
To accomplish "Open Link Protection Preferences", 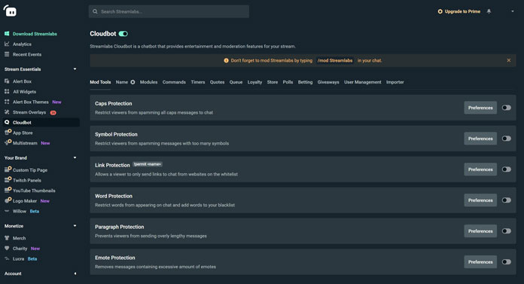I will coord(480,169).
